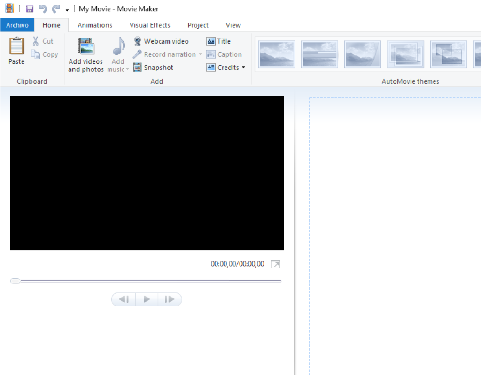Switch to the Animations tab
The height and width of the screenshot is (375, 481).
tap(95, 25)
